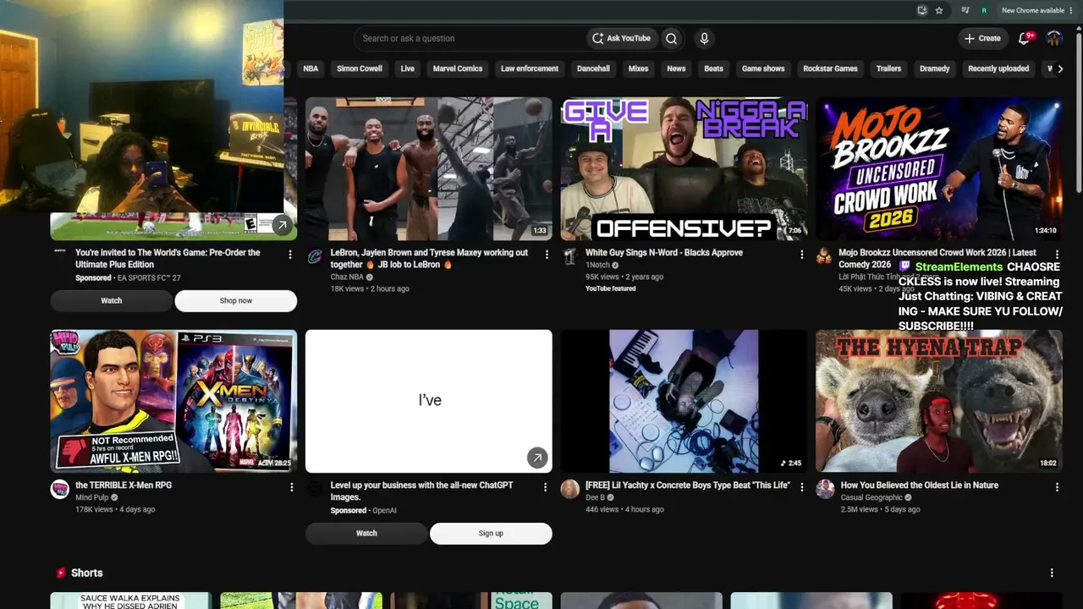
Task: Select the Rockstar Games chip
Action: [x=830, y=69]
